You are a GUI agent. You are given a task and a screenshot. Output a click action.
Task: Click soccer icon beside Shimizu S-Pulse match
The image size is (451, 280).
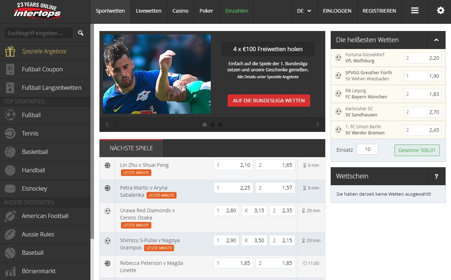pyautogui.click(x=107, y=241)
